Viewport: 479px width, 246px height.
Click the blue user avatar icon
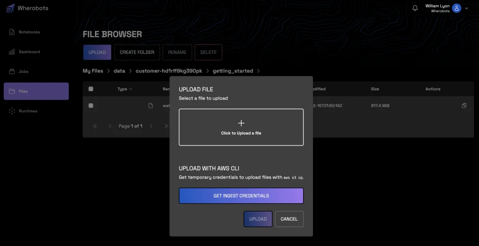coord(457,8)
